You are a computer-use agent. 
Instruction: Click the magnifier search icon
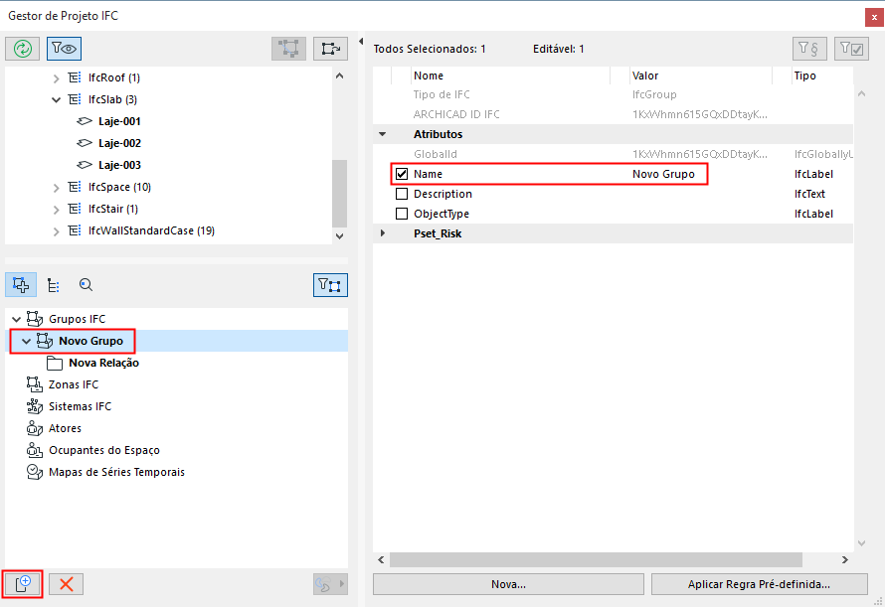pos(87,285)
